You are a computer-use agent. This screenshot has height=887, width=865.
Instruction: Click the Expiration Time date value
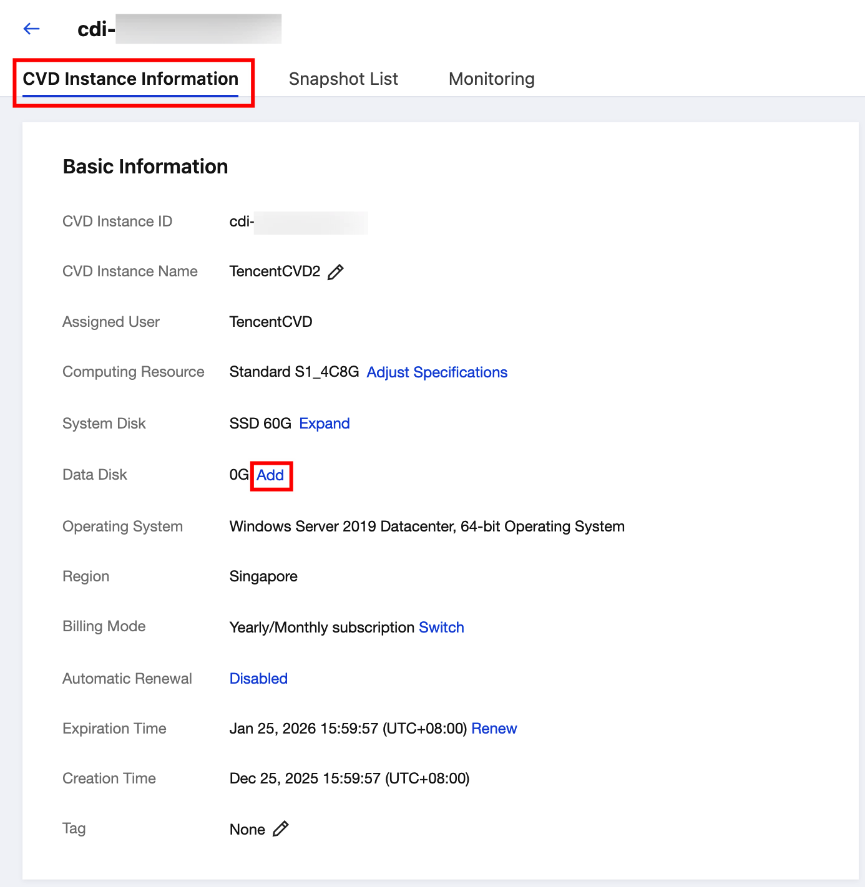pos(348,729)
